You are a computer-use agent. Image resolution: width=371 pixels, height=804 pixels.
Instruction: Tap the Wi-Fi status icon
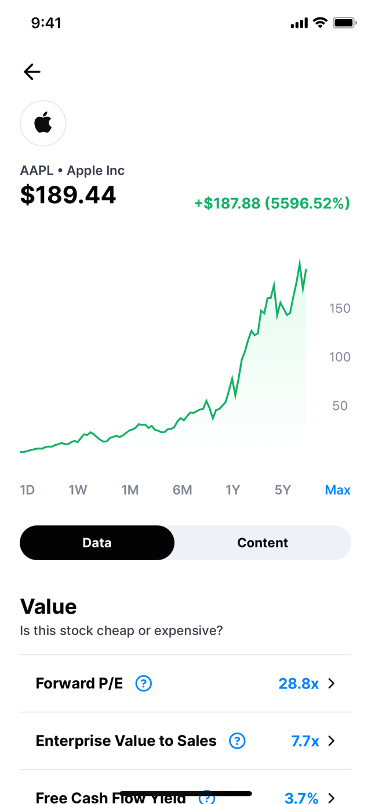click(319, 23)
